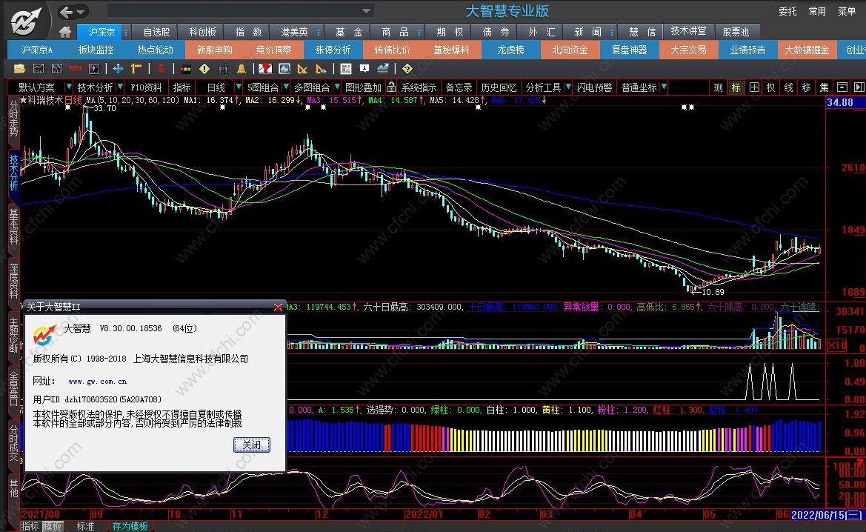The height and width of the screenshot is (532, 866).
Task: Expand the 分析工具 dropdown arrow
Action: (x=567, y=87)
